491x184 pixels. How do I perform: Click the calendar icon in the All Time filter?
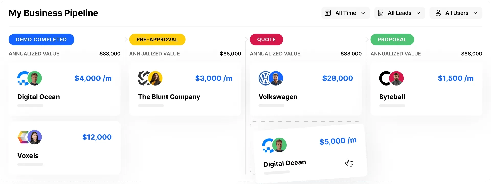(x=328, y=13)
